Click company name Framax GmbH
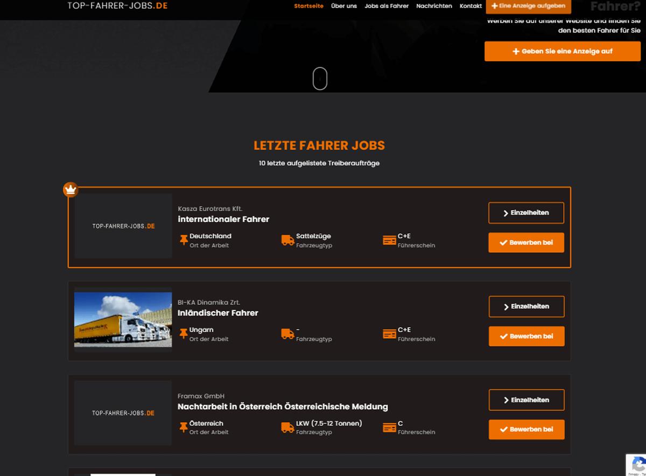Viewport: 646px width, 476px height. tap(201, 396)
